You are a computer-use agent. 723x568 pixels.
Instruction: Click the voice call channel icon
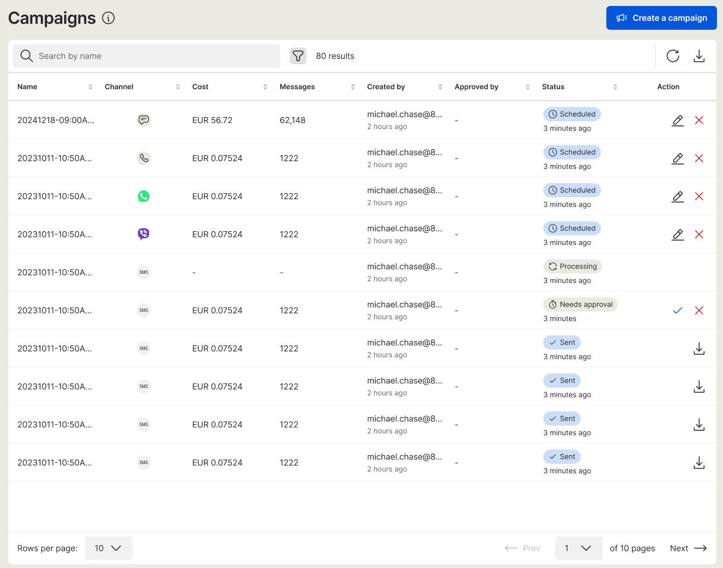pyautogui.click(x=143, y=159)
